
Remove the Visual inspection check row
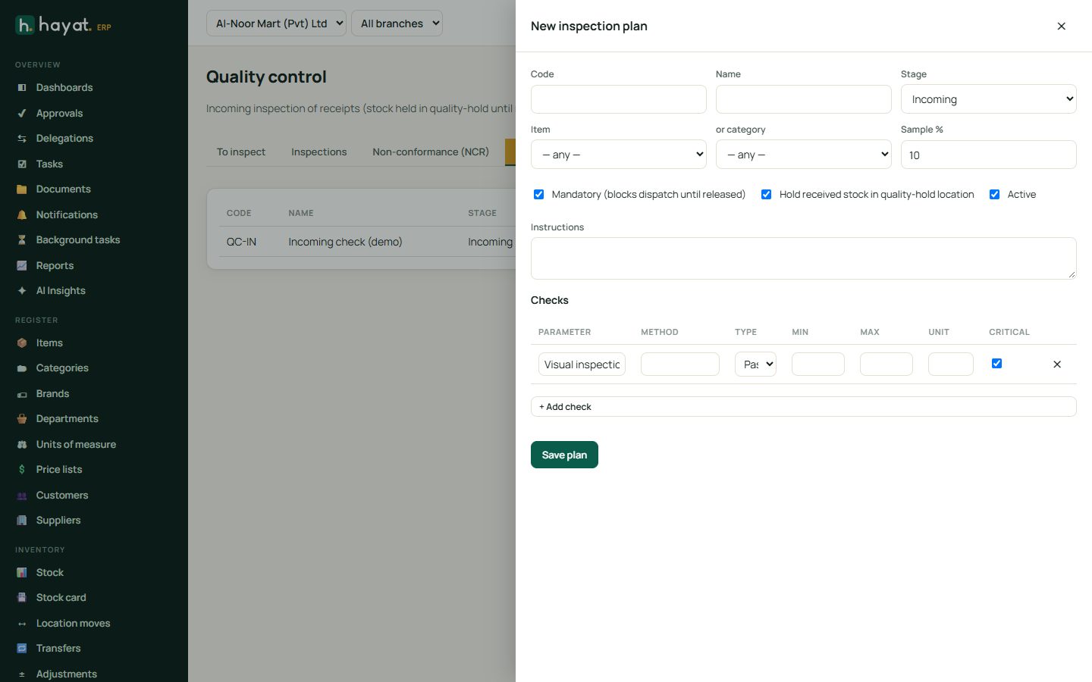point(1057,364)
